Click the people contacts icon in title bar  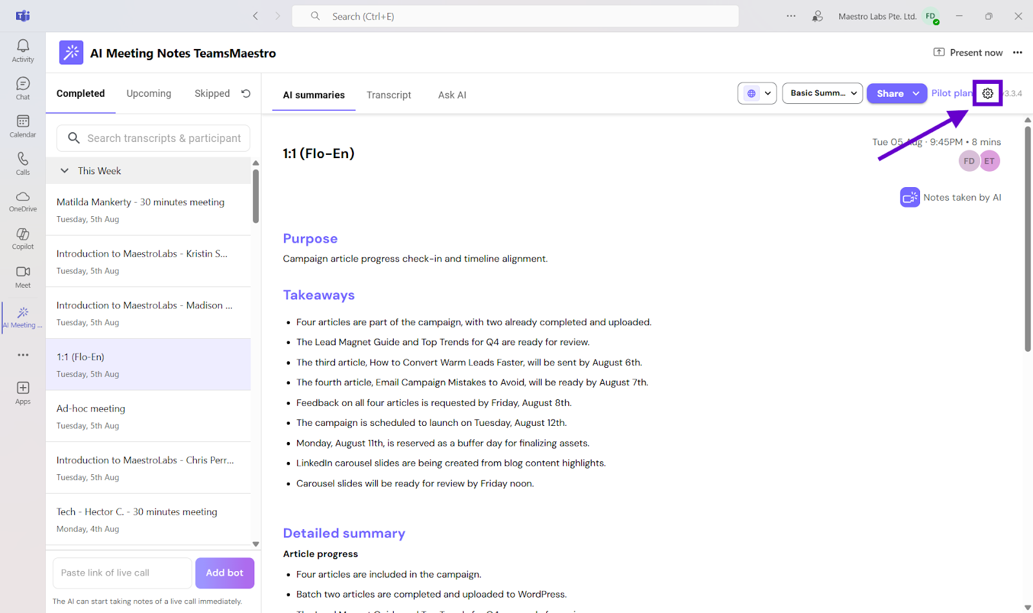coord(817,16)
